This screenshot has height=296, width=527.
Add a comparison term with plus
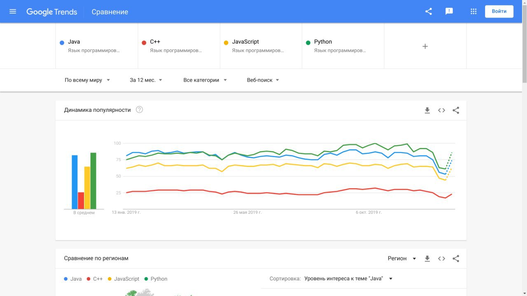[x=425, y=46]
